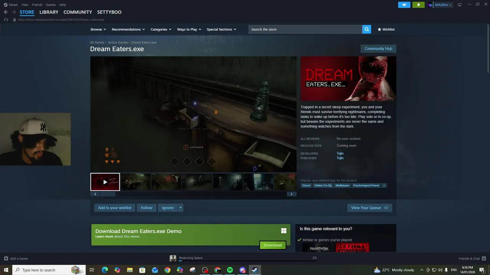Open the SettyBoo account dropdown

(440, 5)
